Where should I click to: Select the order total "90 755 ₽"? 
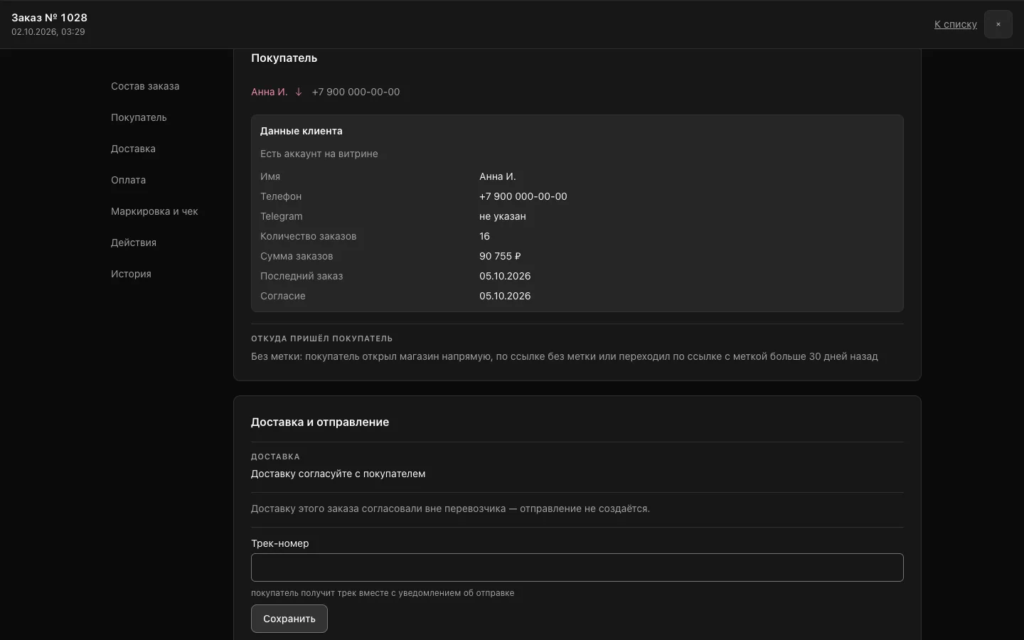point(500,256)
